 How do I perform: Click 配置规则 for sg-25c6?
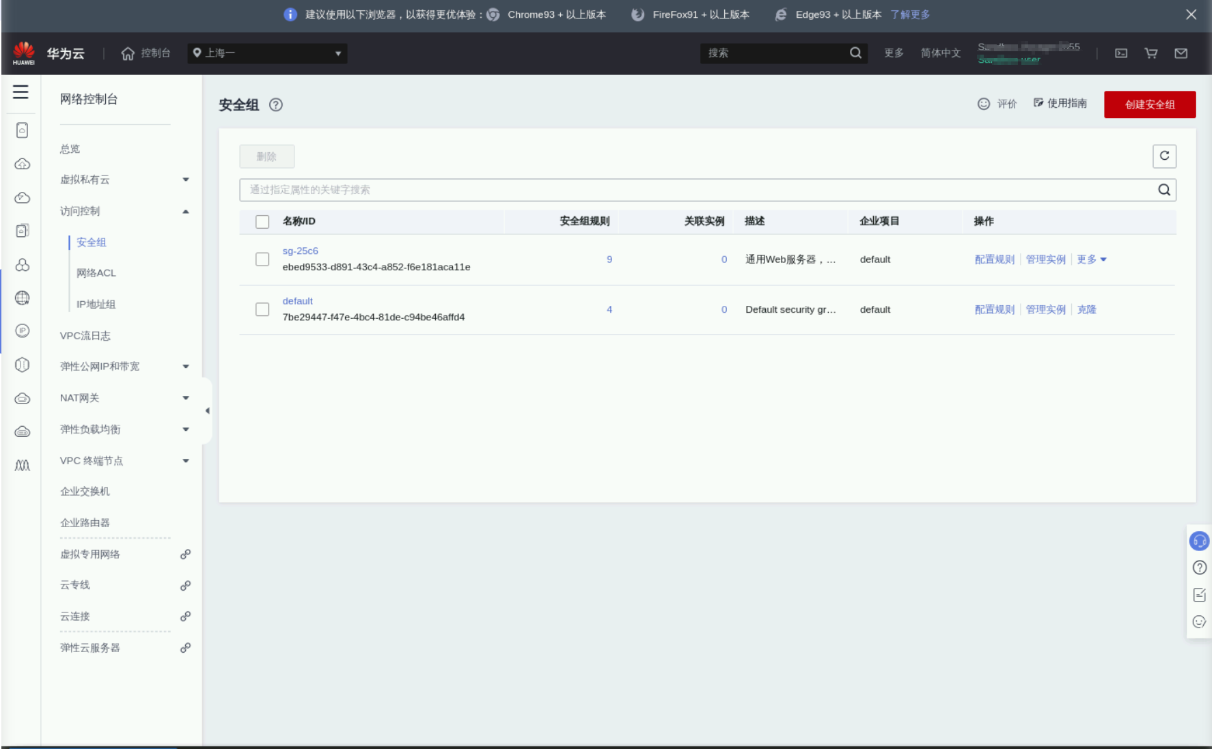coord(995,259)
